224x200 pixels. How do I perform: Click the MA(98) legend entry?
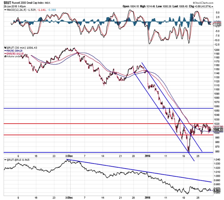pyautogui.click(x=14, y=51)
